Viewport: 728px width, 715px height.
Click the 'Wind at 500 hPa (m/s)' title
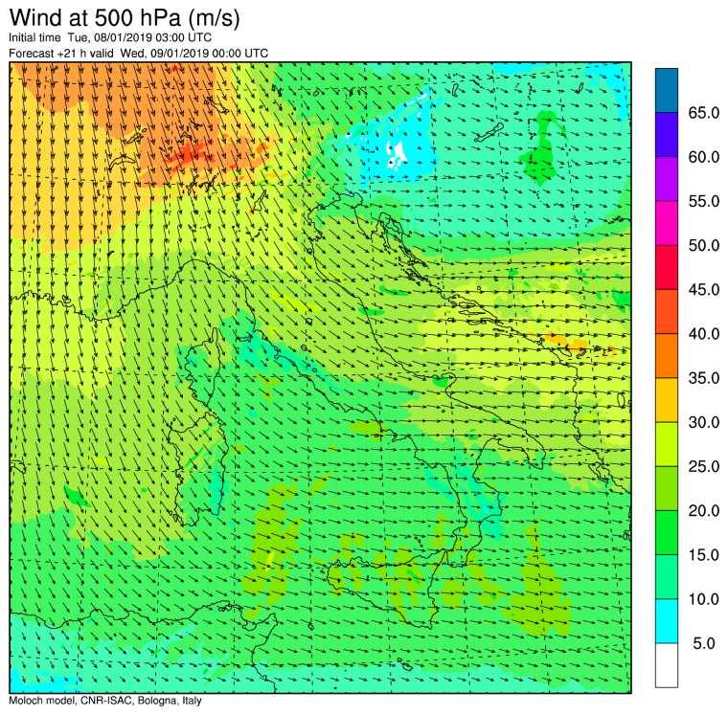(125, 18)
